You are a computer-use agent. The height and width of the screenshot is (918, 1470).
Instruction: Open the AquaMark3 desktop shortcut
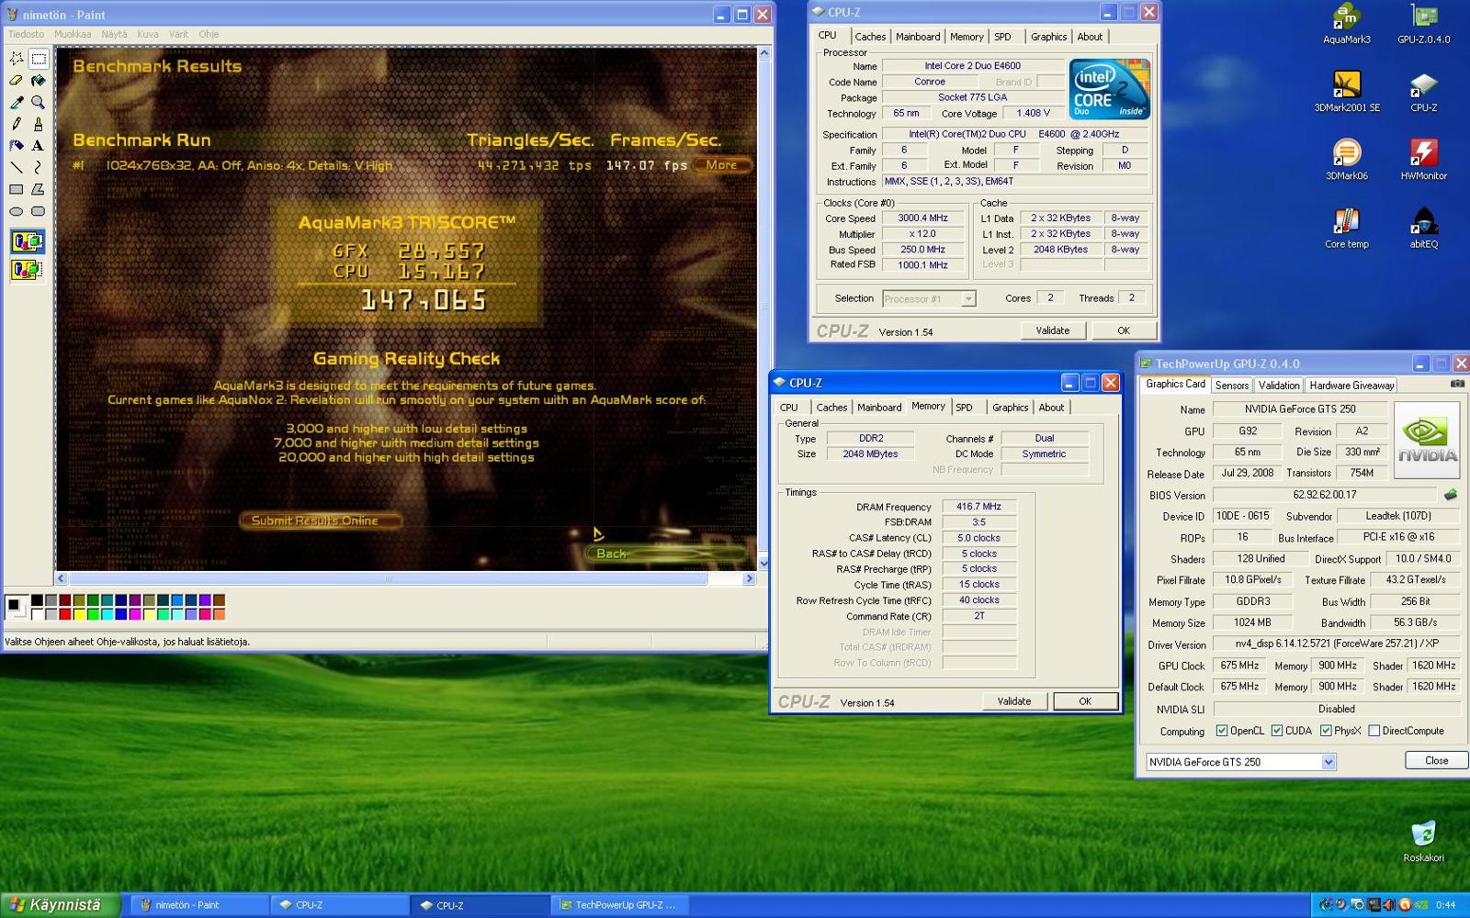point(1347,25)
